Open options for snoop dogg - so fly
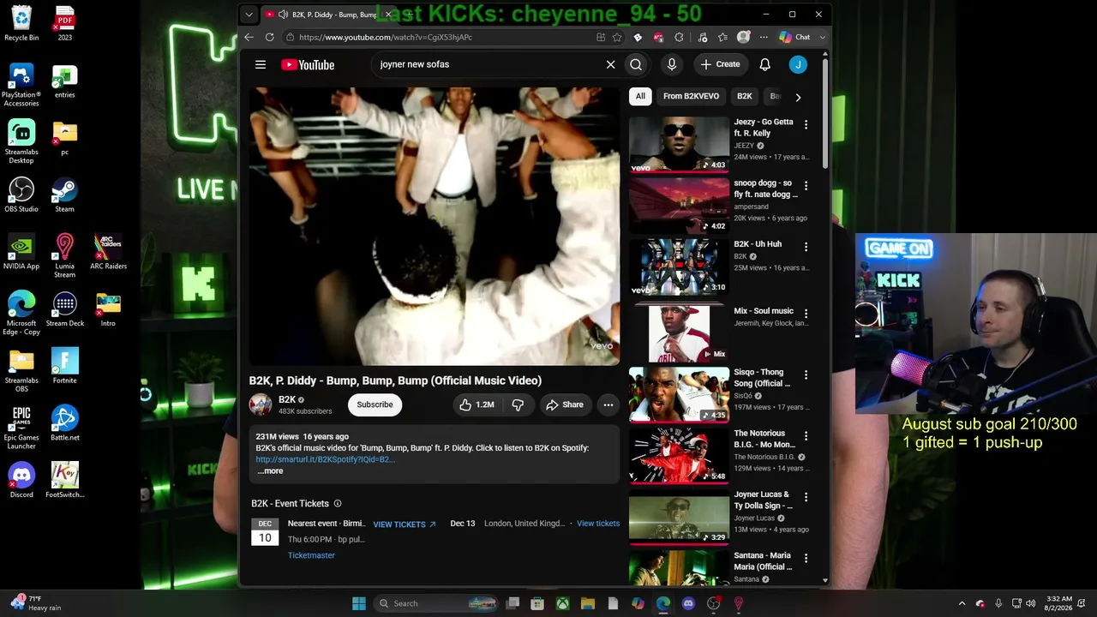This screenshot has height=617, width=1097. tap(806, 186)
